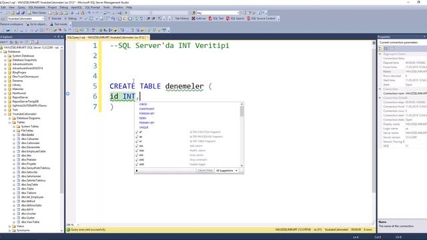Screen dimensions: 427x240
Task: Click the Test mode button
Action: (x=58, y=24)
